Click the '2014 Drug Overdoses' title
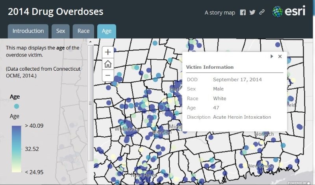Screen dimensions: 315x185 [56, 12]
